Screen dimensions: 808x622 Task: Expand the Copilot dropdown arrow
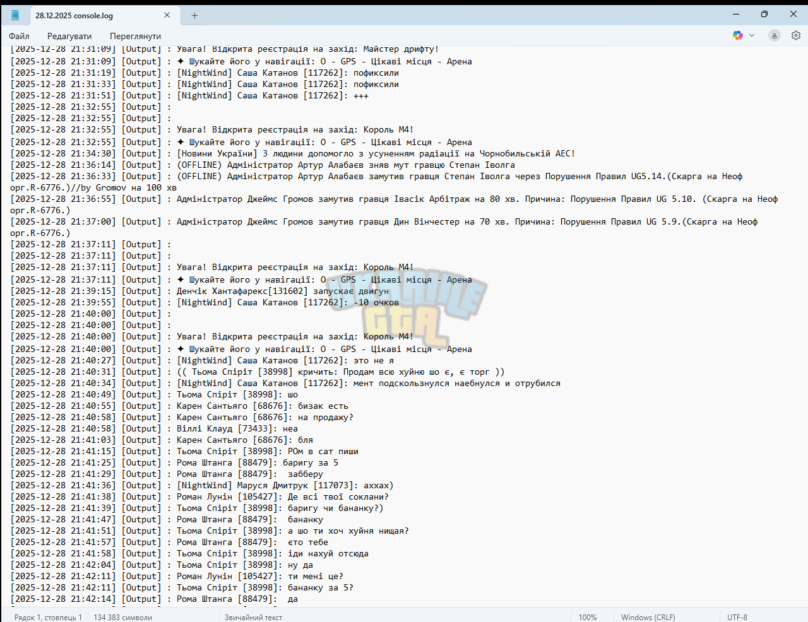pos(752,35)
